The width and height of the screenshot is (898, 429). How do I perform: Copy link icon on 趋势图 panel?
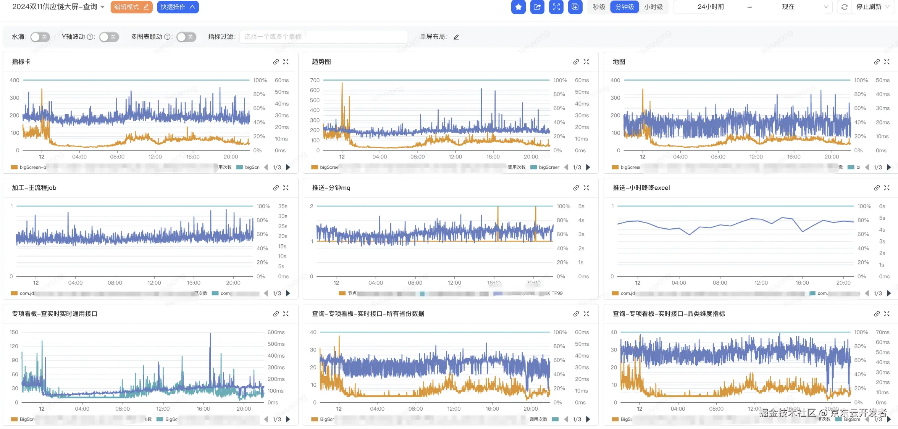click(x=576, y=62)
